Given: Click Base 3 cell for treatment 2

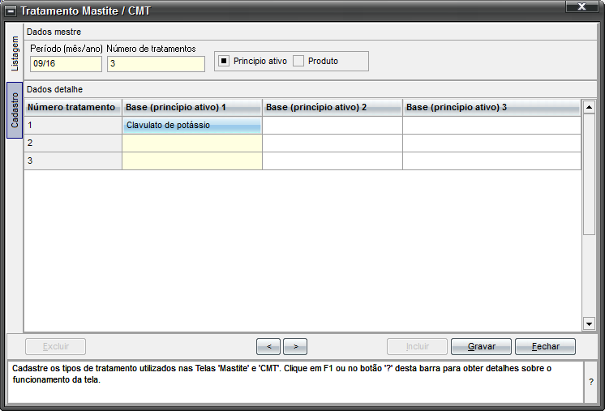Looking at the screenshot, I should coord(491,143).
